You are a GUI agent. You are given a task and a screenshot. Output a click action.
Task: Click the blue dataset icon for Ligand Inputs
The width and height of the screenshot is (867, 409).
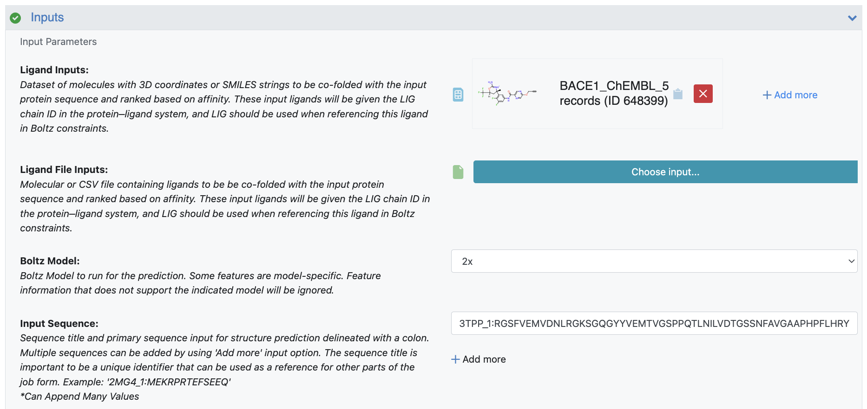tap(458, 95)
